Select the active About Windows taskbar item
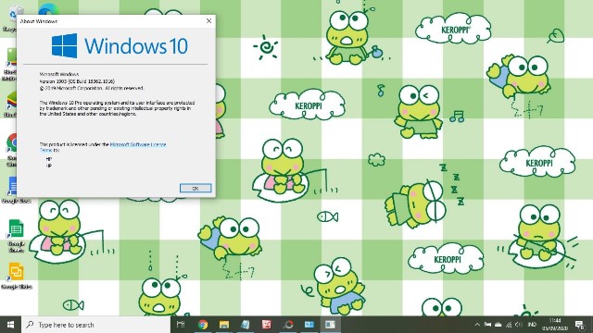 point(330,325)
